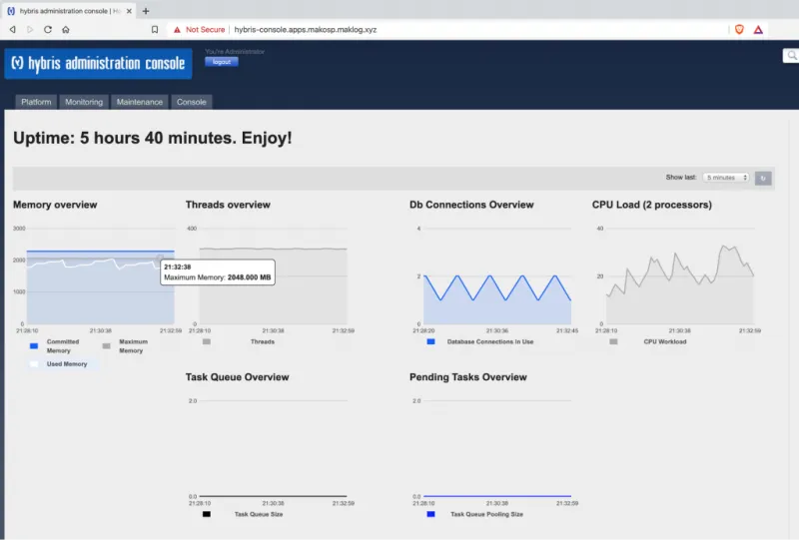
Task: Expand the Platform menu
Action: click(37, 102)
